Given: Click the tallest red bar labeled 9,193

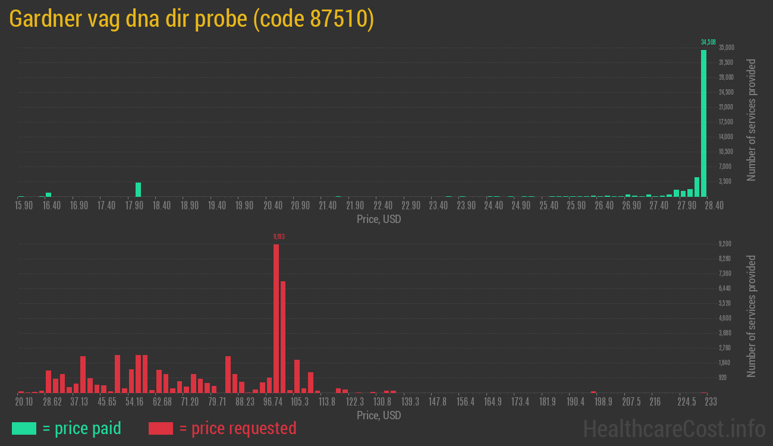Looking at the screenshot, I should point(276,318).
